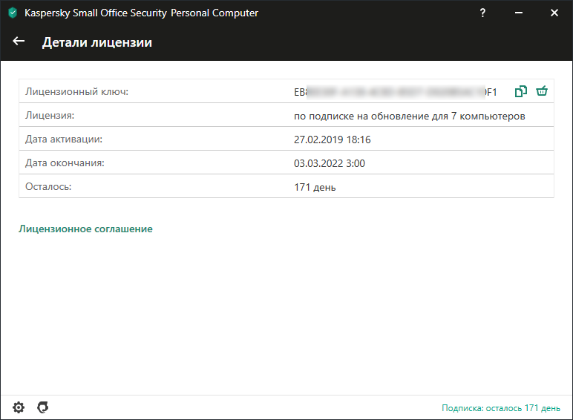This screenshot has width=573, height=420.
Task: Open help with the question mark icon
Action: [x=482, y=13]
